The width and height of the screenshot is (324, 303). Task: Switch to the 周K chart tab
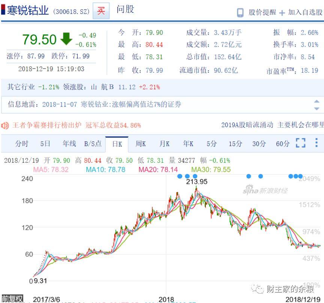point(141,144)
